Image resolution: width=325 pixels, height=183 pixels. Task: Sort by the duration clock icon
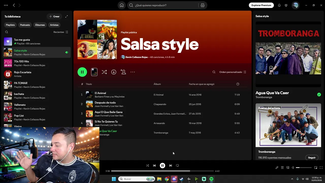(x=238, y=84)
